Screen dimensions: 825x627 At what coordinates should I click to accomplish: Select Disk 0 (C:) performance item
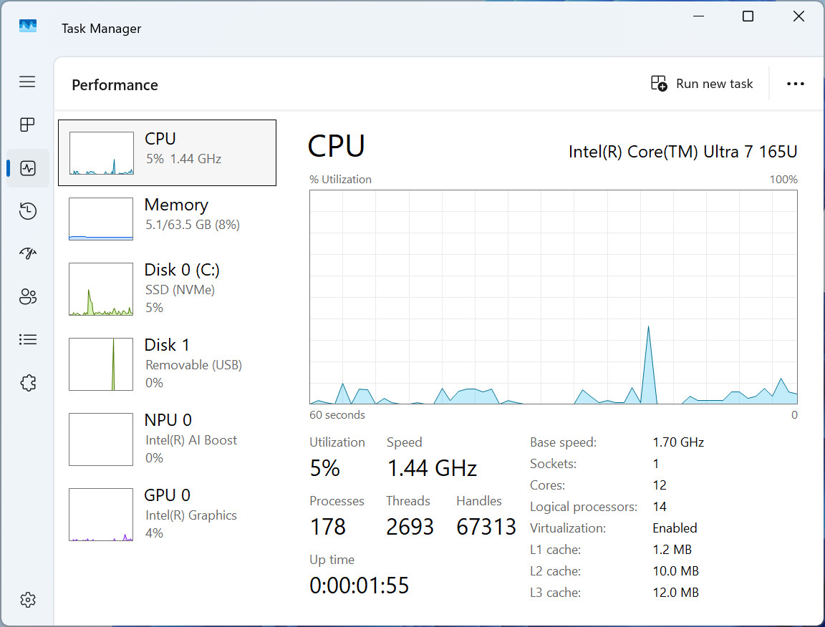pyautogui.click(x=167, y=288)
